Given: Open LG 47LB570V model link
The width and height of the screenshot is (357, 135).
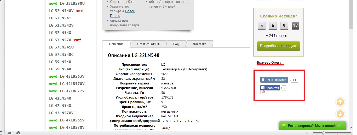Looking at the screenshot, I should 72,127.
